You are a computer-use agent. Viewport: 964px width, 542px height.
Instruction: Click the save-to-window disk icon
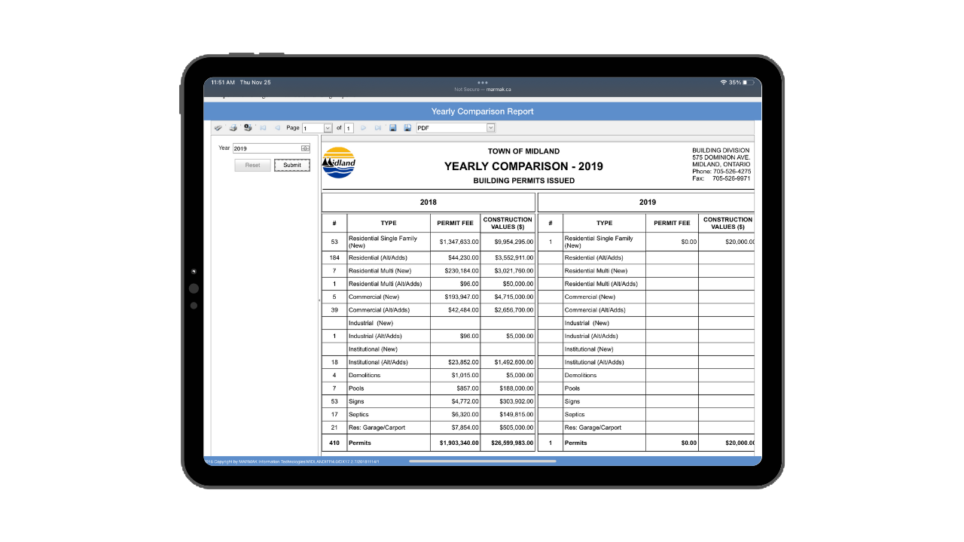(x=407, y=128)
